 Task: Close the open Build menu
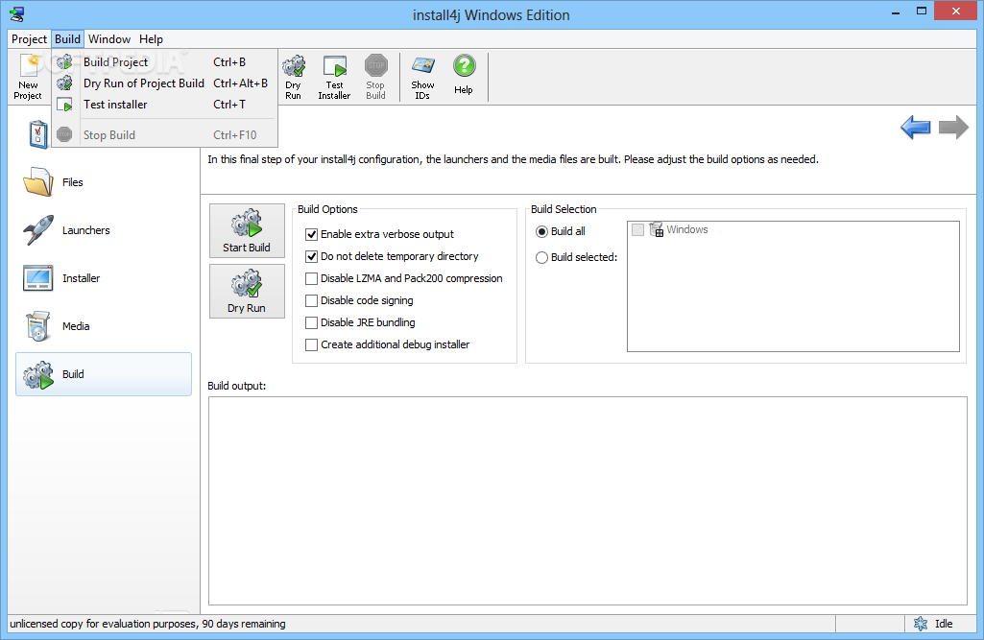click(67, 39)
